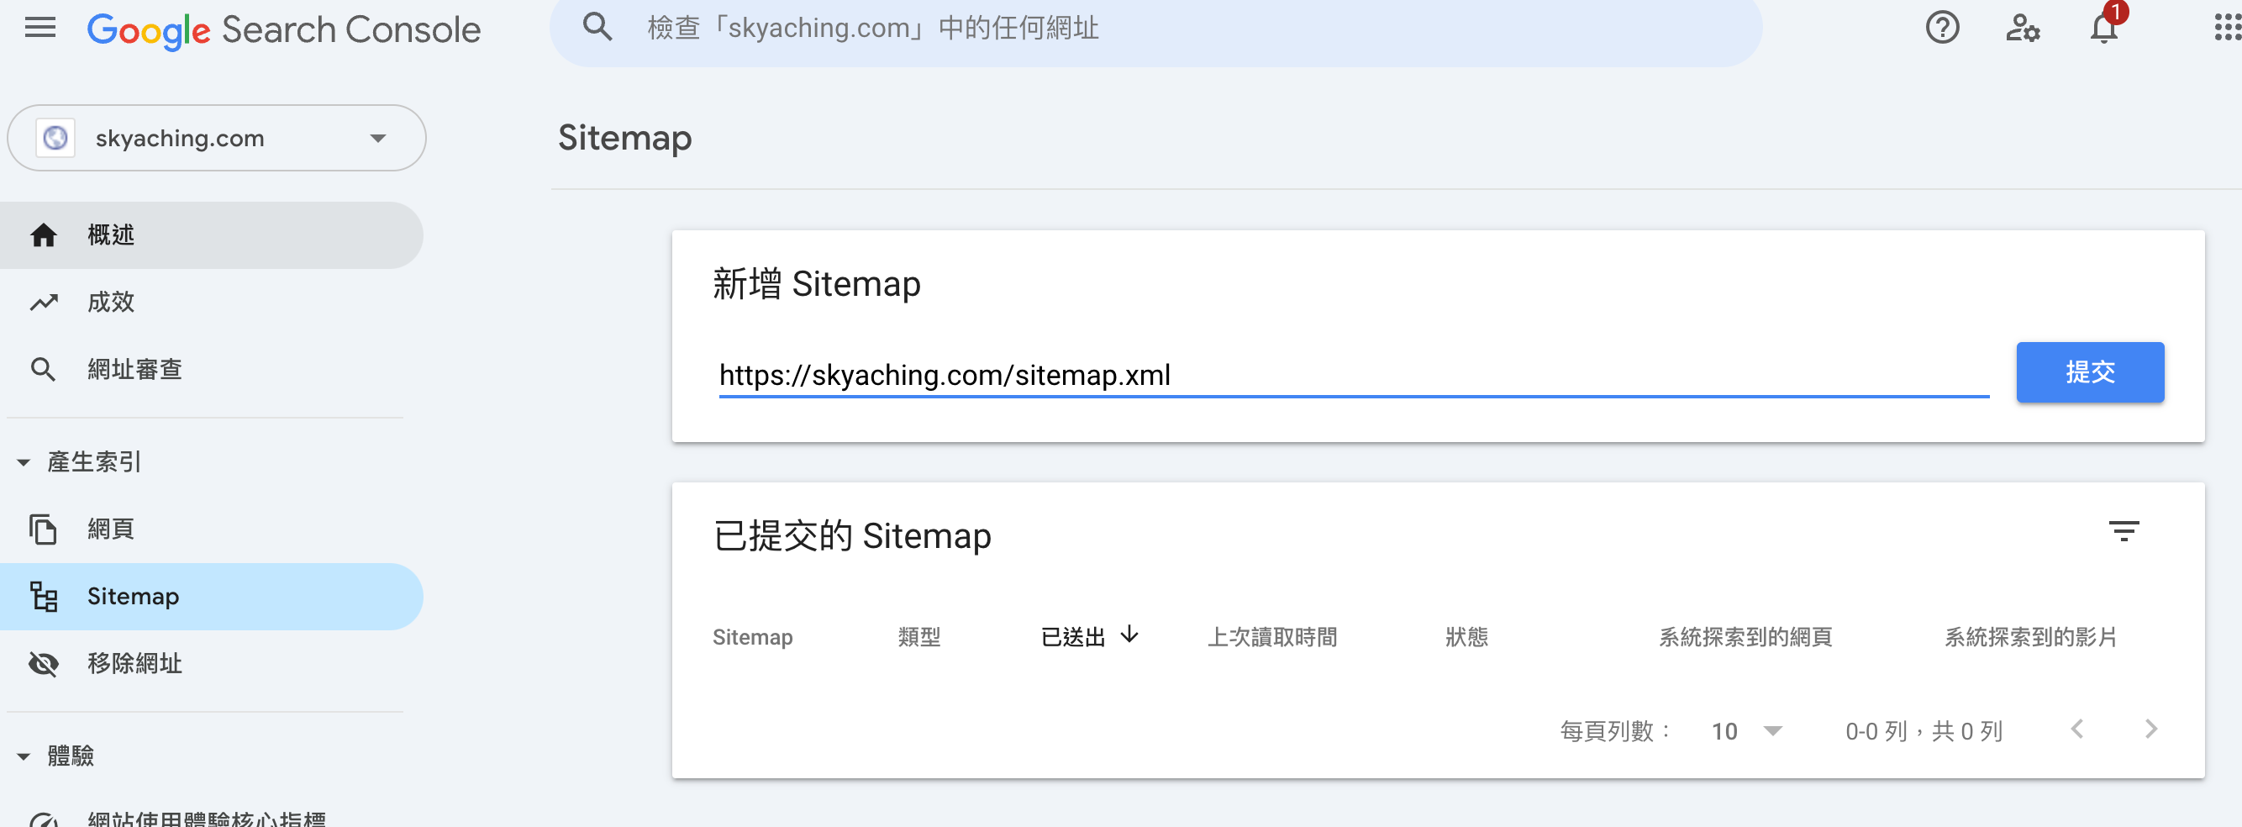This screenshot has width=2242, height=827.
Task: Open 移除網址 removals page
Action: [212, 664]
